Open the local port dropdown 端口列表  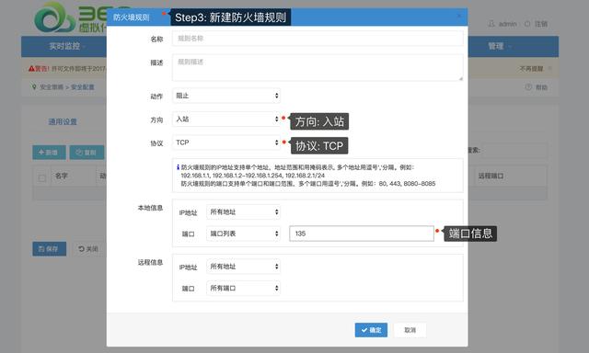click(x=243, y=233)
